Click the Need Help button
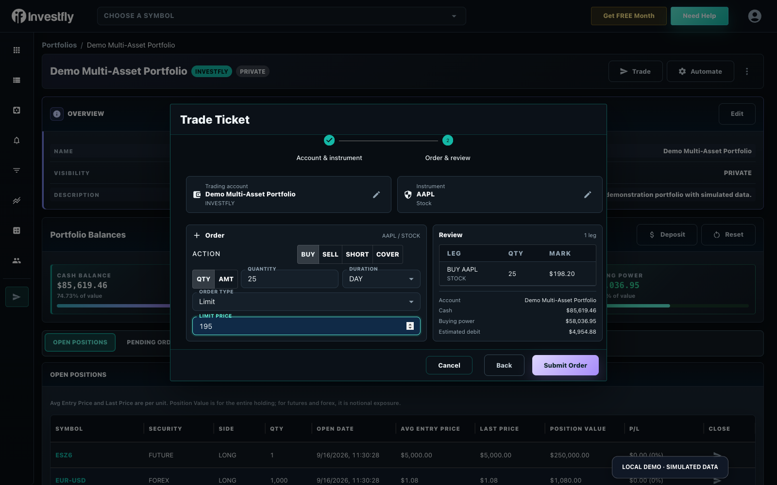 coord(699,16)
